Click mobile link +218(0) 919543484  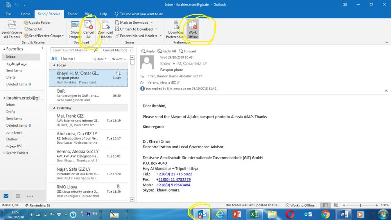pos(173,185)
